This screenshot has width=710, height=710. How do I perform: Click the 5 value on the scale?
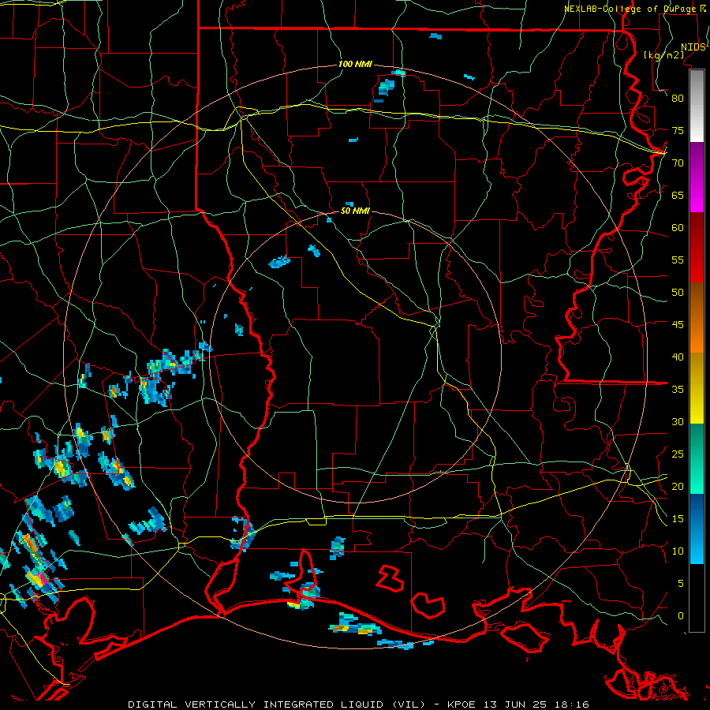tap(681, 584)
